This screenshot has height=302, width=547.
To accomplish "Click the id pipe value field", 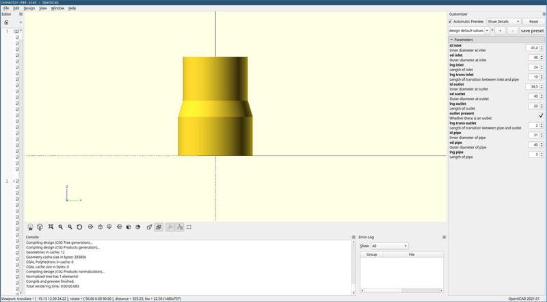I will click(x=534, y=136).
